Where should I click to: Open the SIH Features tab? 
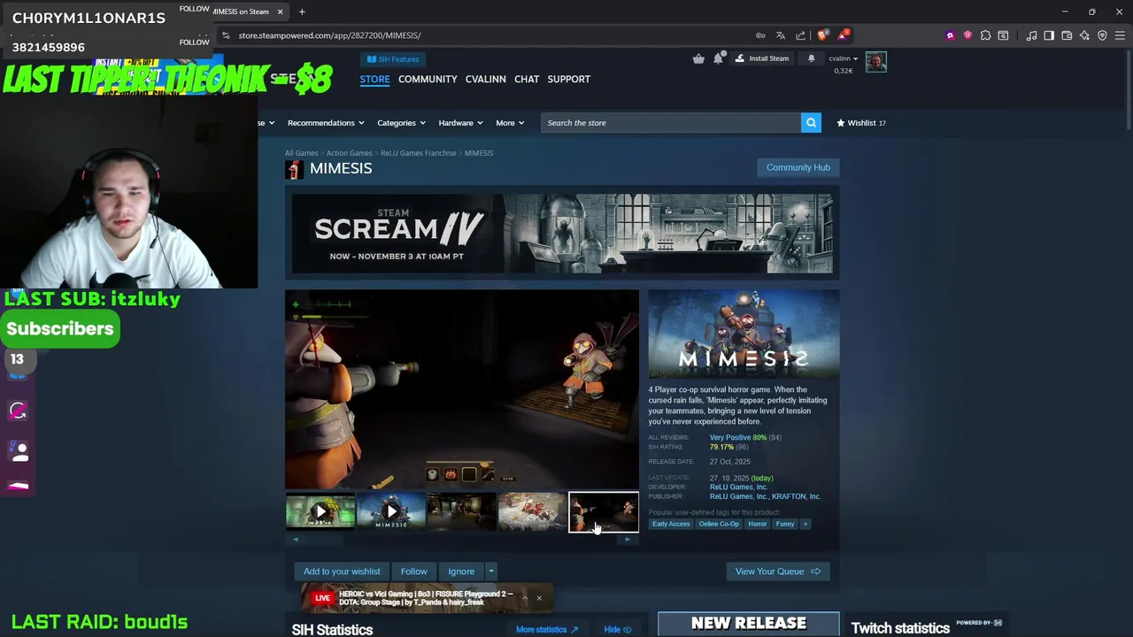click(393, 59)
